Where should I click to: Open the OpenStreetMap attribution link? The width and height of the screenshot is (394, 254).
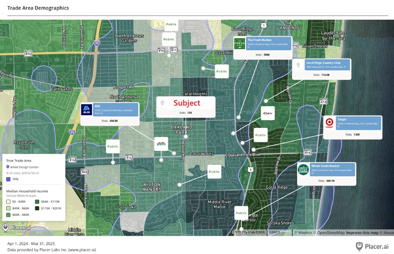pyautogui.click(x=330, y=233)
